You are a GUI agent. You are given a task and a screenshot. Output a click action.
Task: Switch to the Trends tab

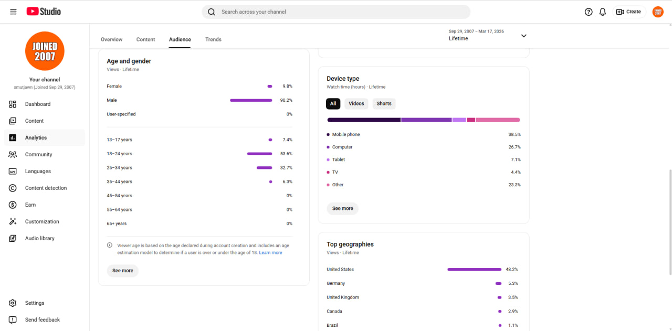click(213, 39)
